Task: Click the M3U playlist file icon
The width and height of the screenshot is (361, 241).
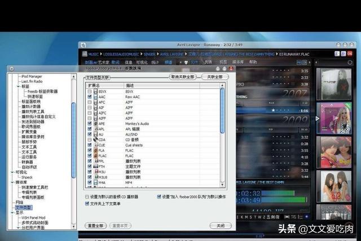Action: click(94, 172)
